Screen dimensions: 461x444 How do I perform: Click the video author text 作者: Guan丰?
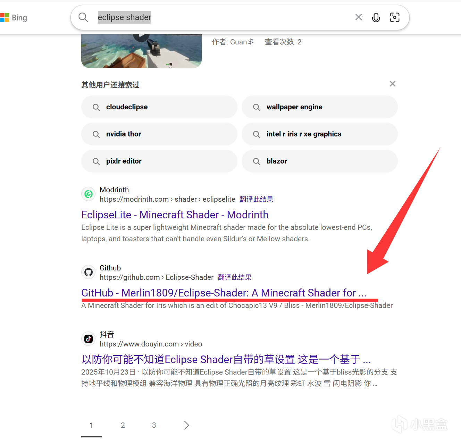233,42
